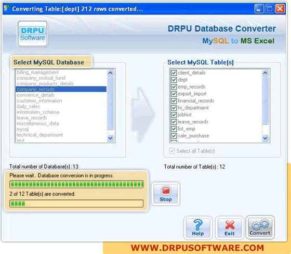Viewport: 291px width, 254px height.
Task: Click the WWW.DRPUSOFTWARE.COM link
Action: point(197,248)
